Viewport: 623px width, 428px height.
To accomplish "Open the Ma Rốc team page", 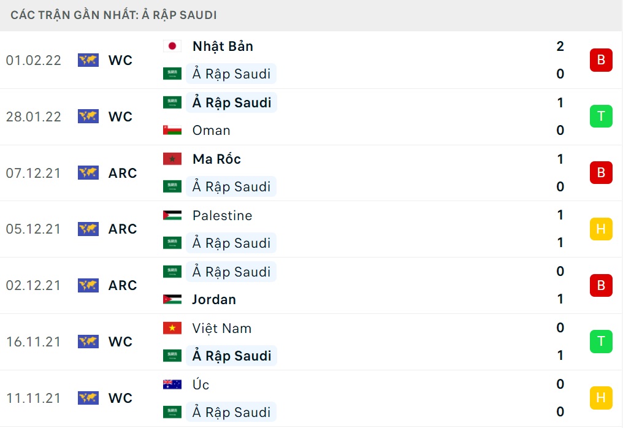I will [216, 159].
